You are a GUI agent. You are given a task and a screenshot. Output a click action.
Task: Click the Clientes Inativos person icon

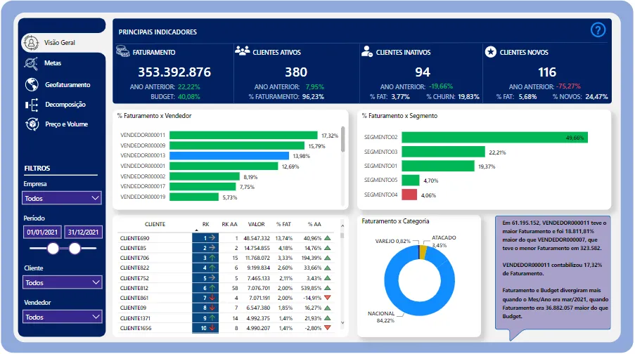(x=367, y=51)
